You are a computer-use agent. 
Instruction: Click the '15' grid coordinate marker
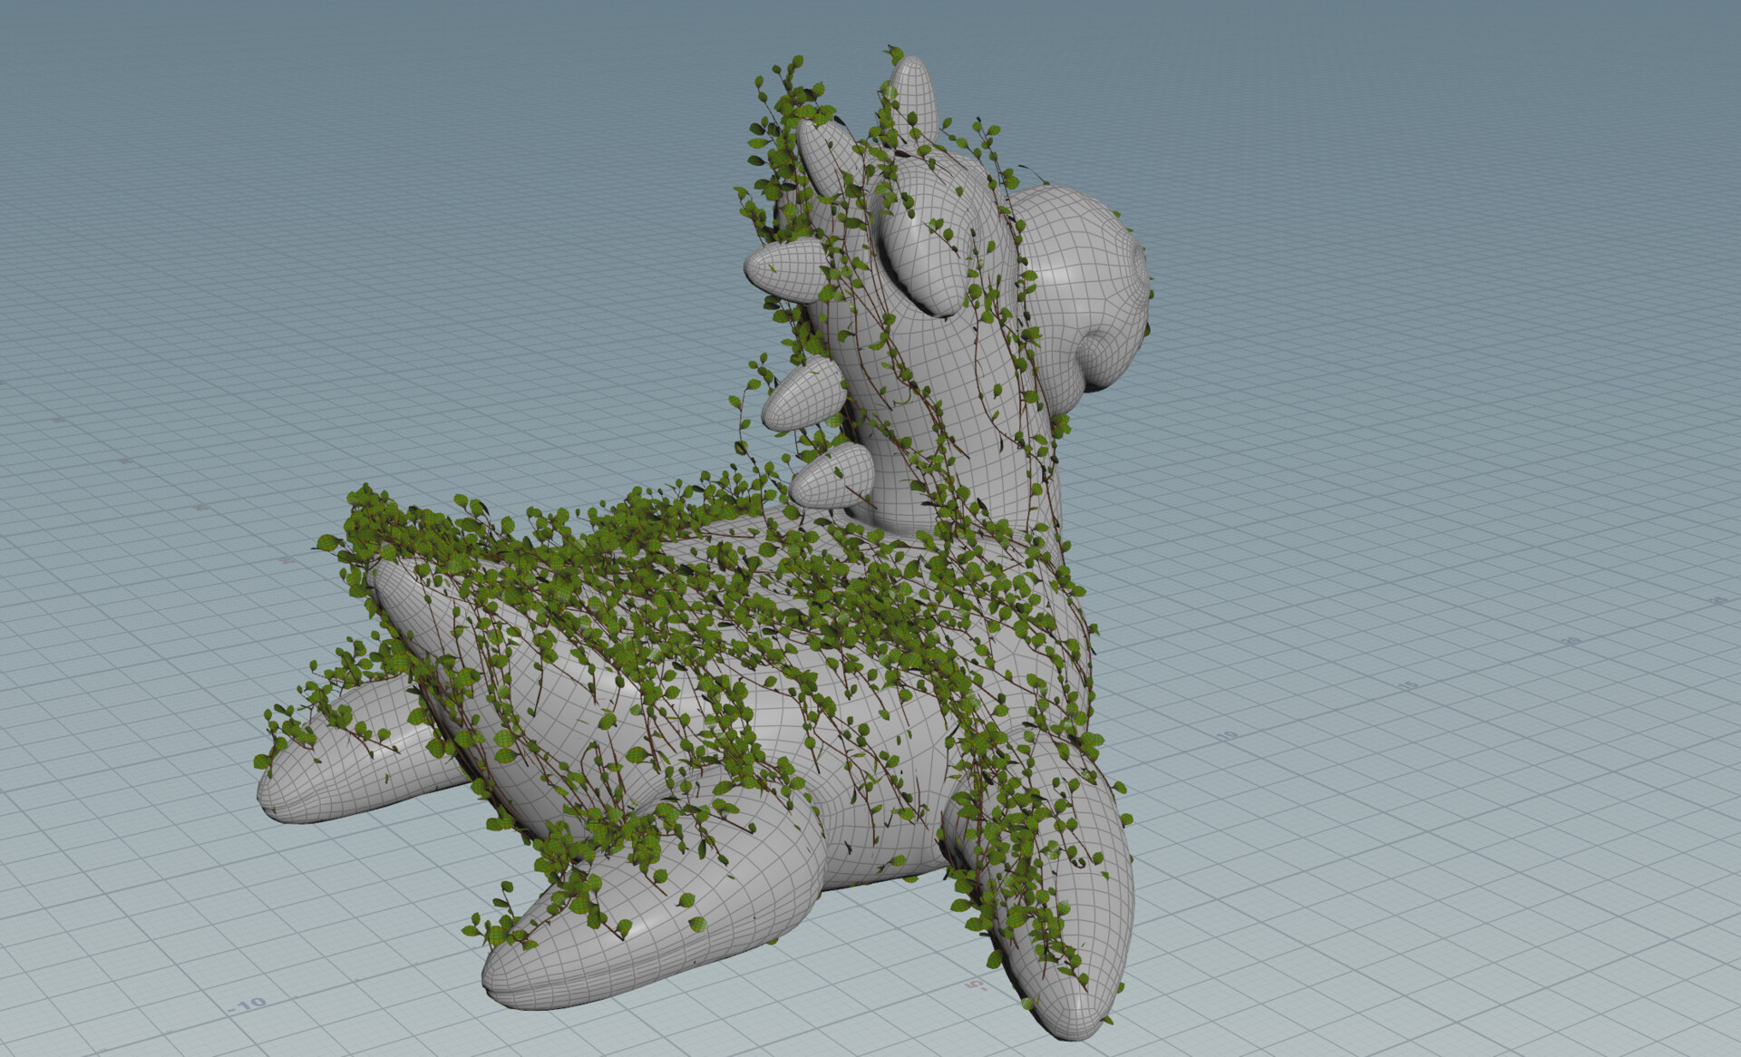click(x=1408, y=684)
